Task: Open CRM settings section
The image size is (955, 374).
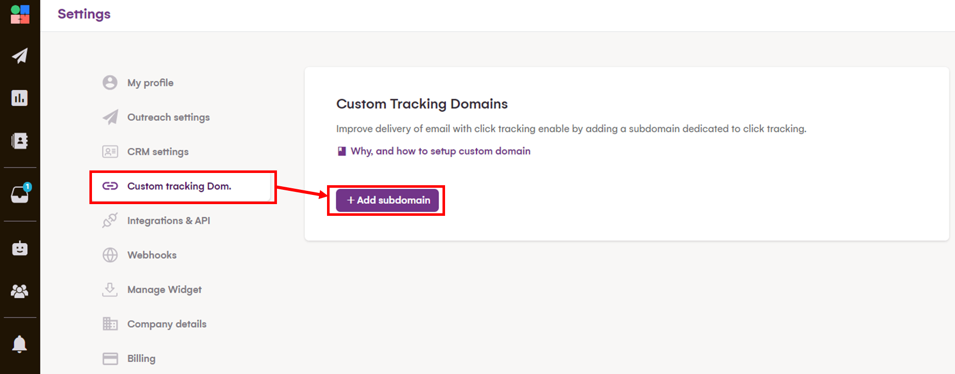Action: click(x=157, y=152)
